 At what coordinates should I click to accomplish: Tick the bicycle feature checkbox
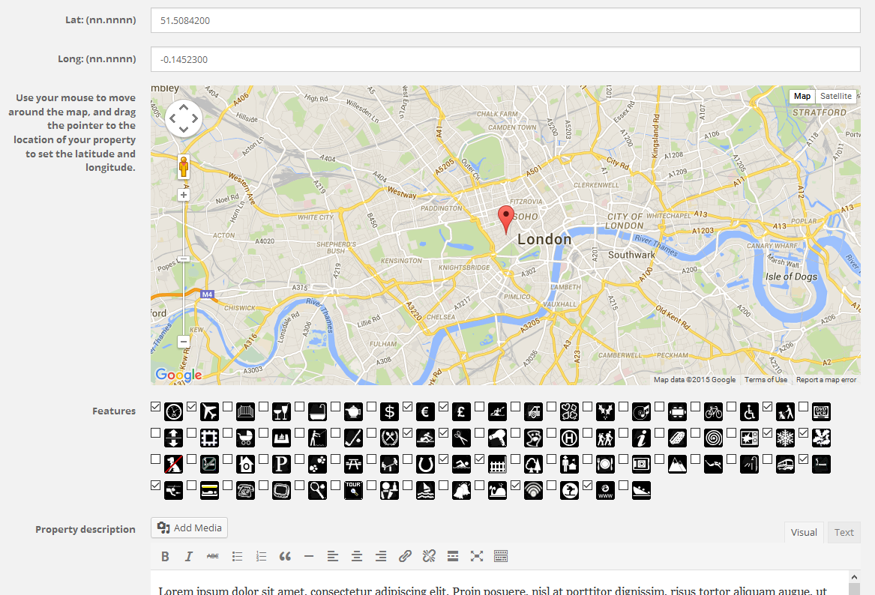point(696,406)
